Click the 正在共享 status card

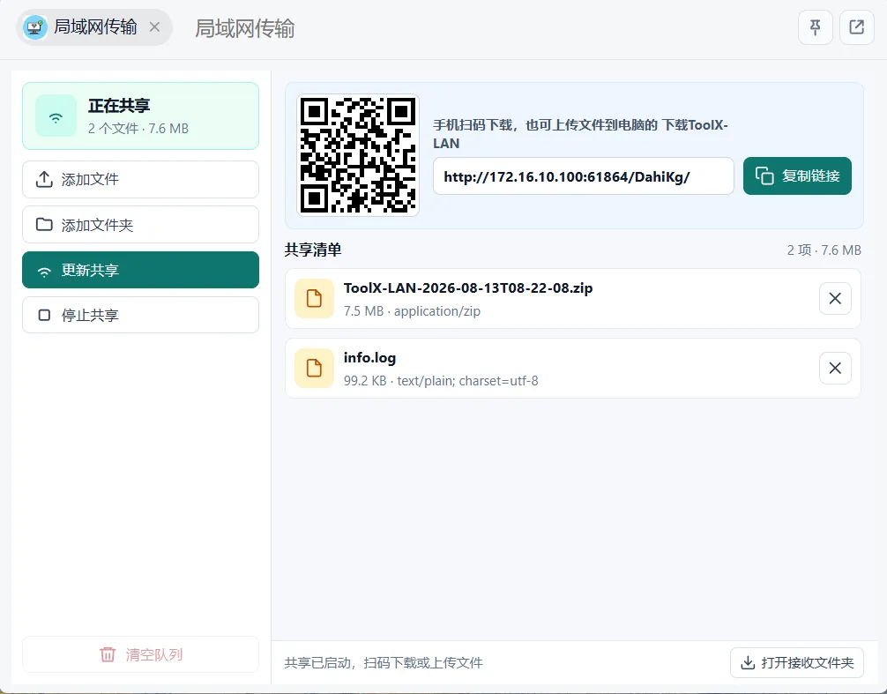(x=140, y=116)
